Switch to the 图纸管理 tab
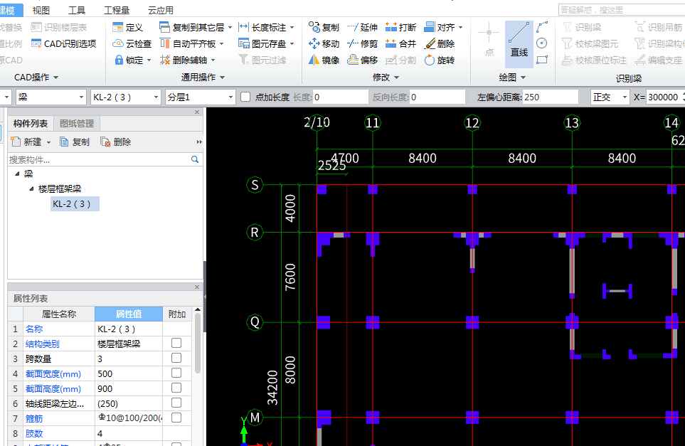 tap(77, 124)
